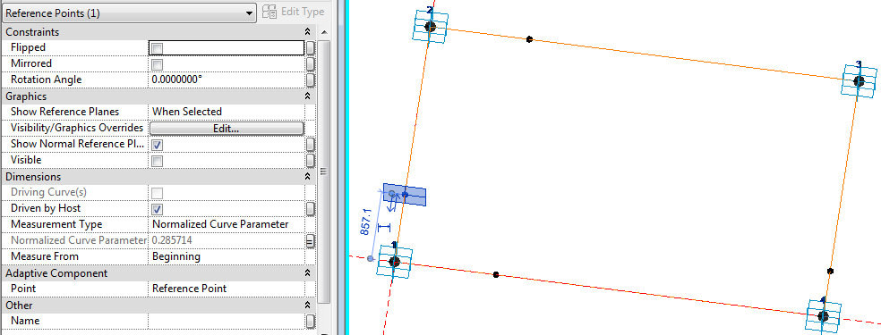Image resolution: width=881 pixels, height=335 pixels.
Task: Click the lower witness line grip of dimension
Action: coord(370,258)
